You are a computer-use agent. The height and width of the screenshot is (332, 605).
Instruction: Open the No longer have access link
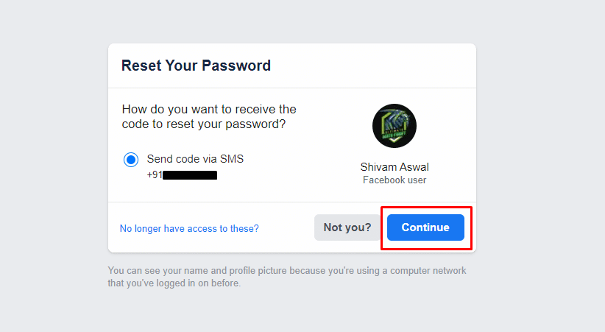pos(189,228)
